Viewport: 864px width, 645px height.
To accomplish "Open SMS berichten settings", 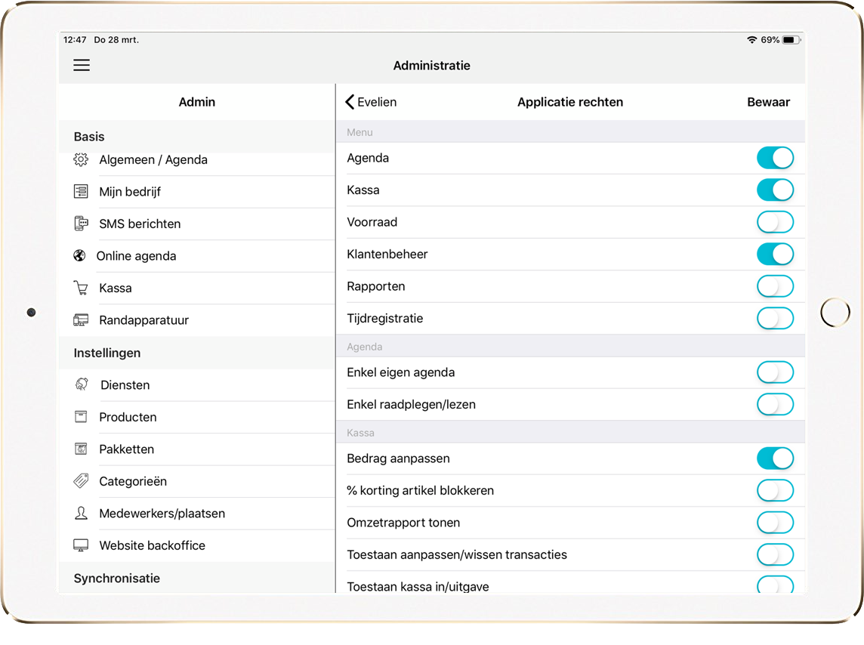I will (196, 224).
